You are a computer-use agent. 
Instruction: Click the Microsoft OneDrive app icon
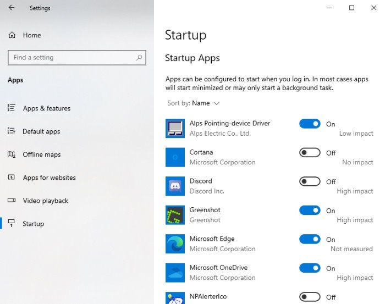pos(175,273)
